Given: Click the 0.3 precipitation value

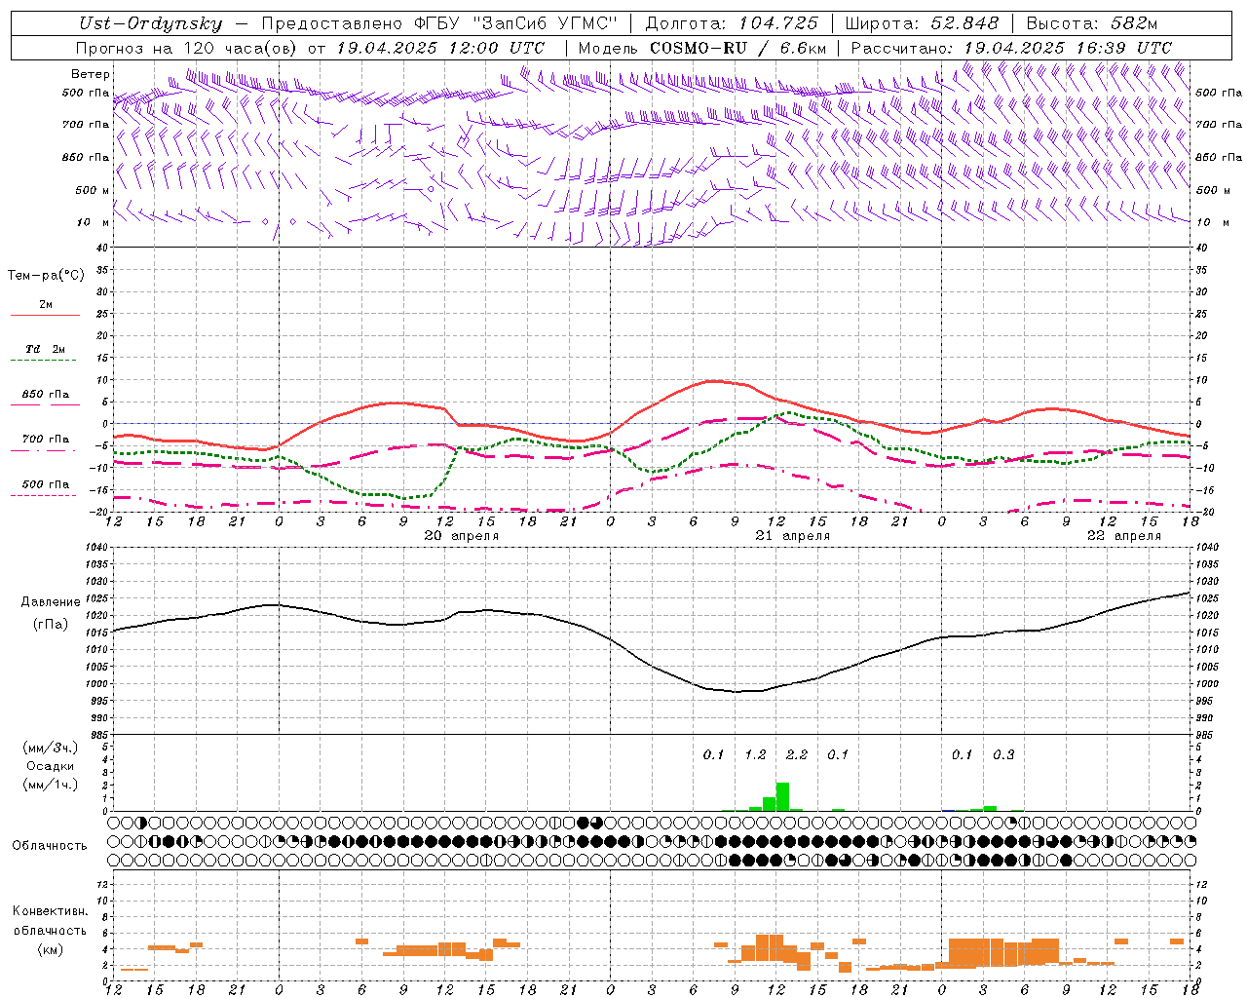Looking at the screenshot, I should (1003, 754).
